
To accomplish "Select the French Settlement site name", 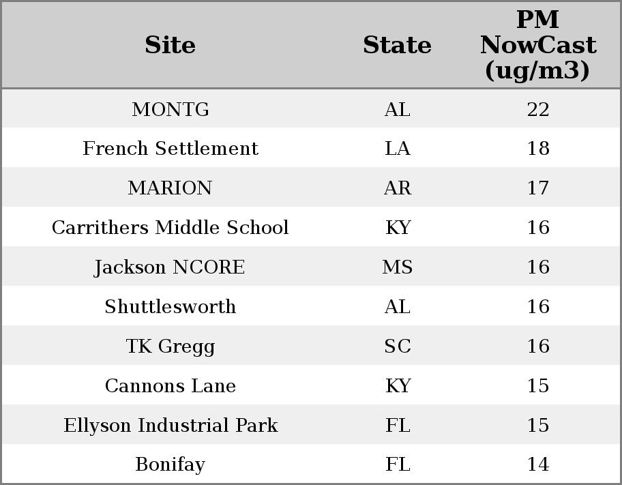I will tap(171, 149).
